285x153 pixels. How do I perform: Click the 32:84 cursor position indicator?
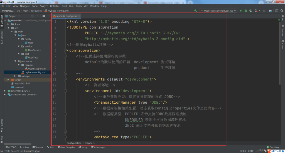click(x=243, y=151)
